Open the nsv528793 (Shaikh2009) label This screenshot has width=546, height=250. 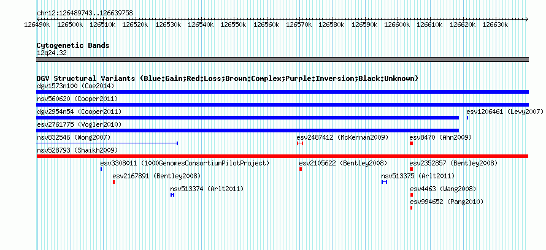click(77, 150)
